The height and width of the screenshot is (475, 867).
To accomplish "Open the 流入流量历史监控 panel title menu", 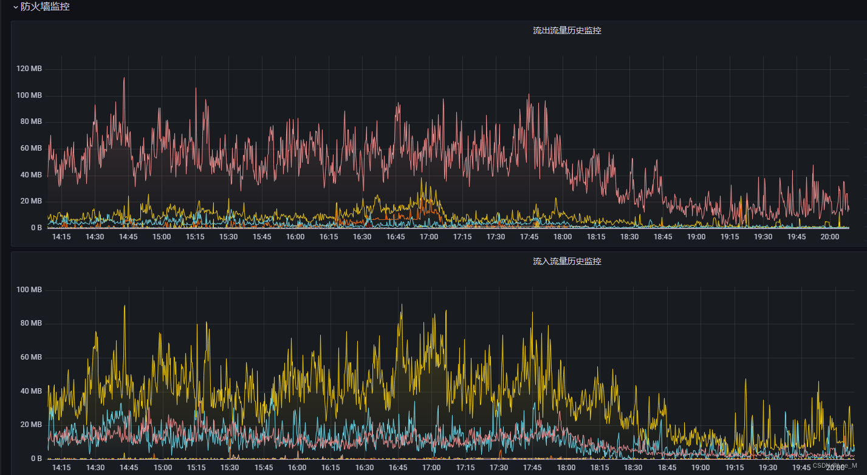I will tap(567, 262).
